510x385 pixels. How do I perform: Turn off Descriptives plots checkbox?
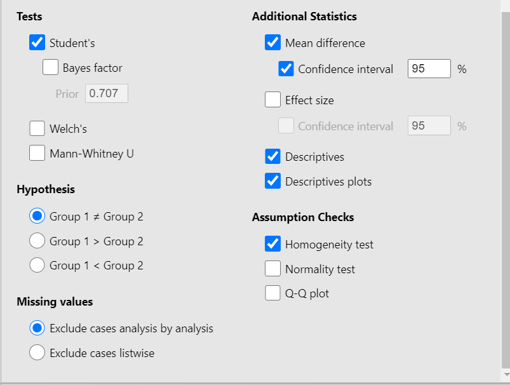tap(273, 181)
